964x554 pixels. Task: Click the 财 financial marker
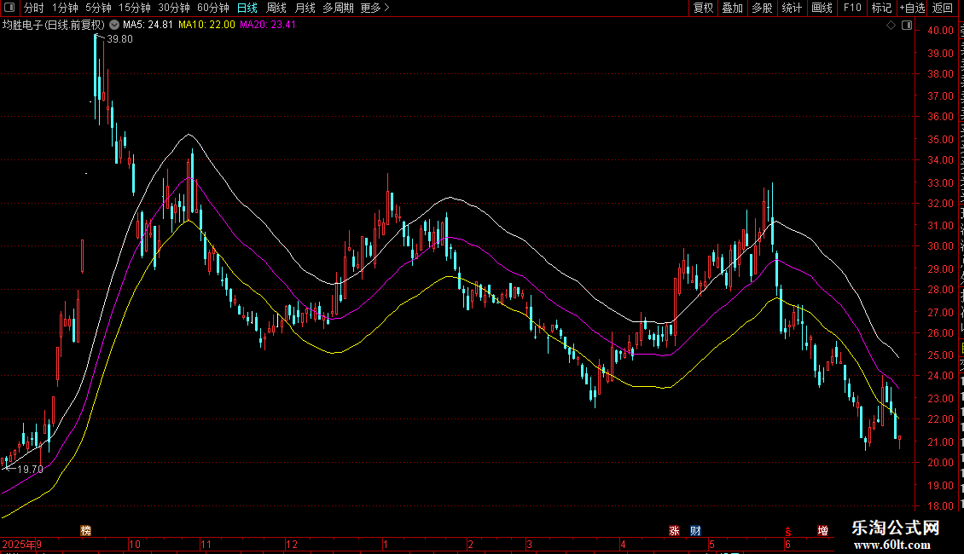point(695,531)
